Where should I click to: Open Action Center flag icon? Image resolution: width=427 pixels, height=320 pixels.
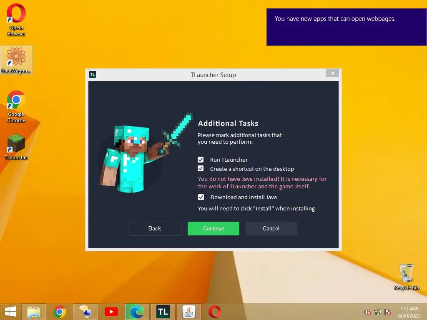pyautogui.click(x=388, y=312)
